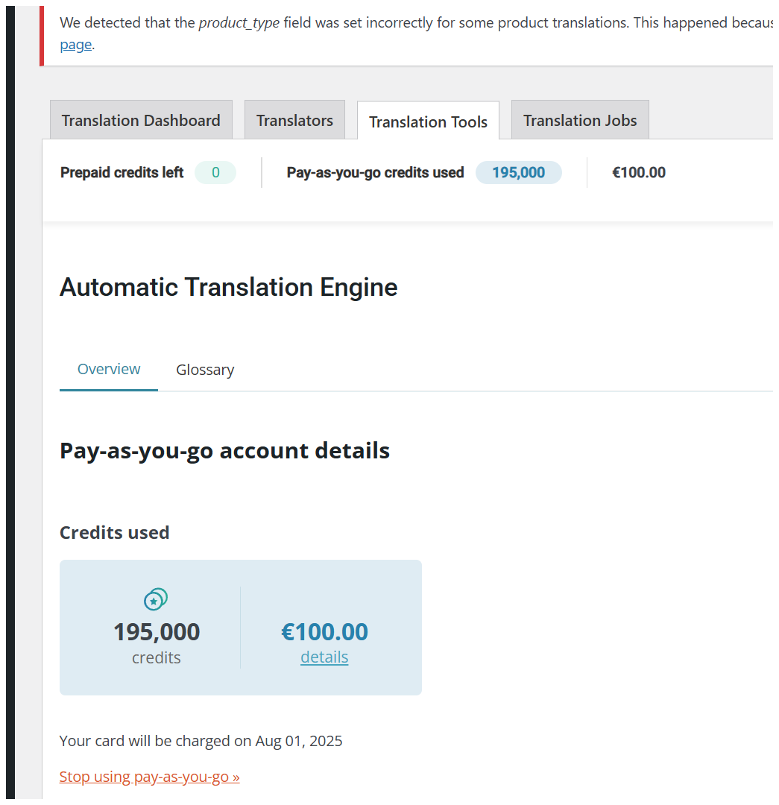Click the Prepaid credits left label

point(122,172)
